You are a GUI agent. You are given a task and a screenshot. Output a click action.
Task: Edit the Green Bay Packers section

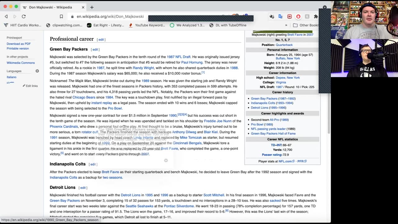pyautogui.click(x=95, y=49)
